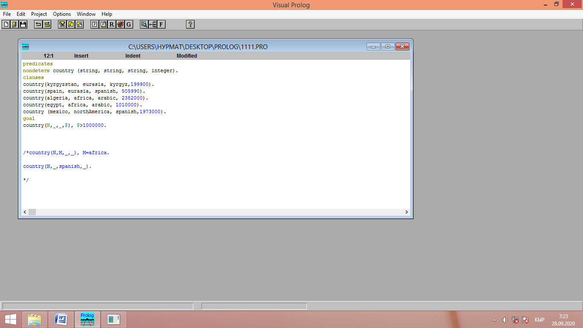Click the Save floppy disk icon
The width and height of the screenshot is (583, 328).
click(x=23, y=24)
